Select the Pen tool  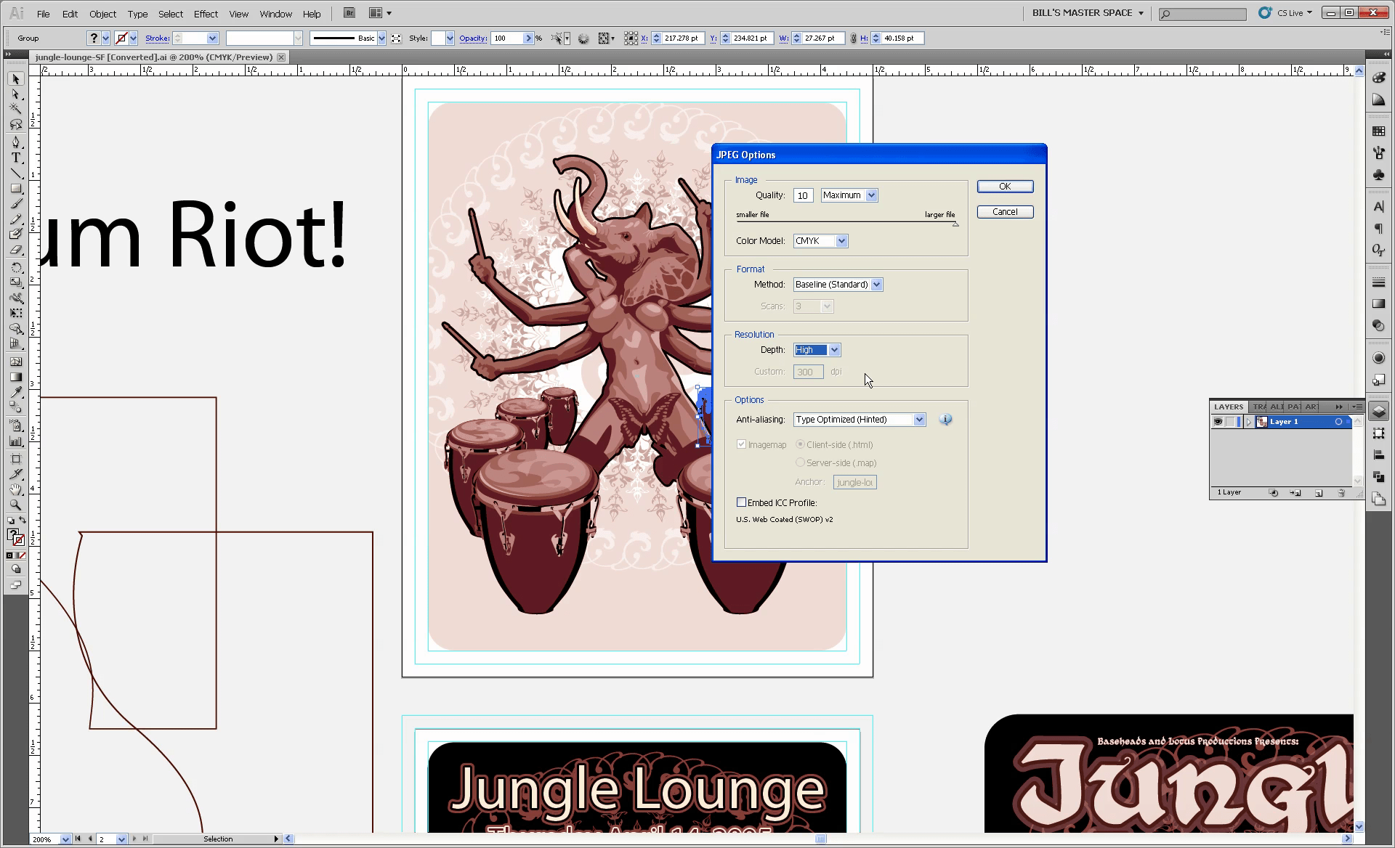[x=15, y=142]
